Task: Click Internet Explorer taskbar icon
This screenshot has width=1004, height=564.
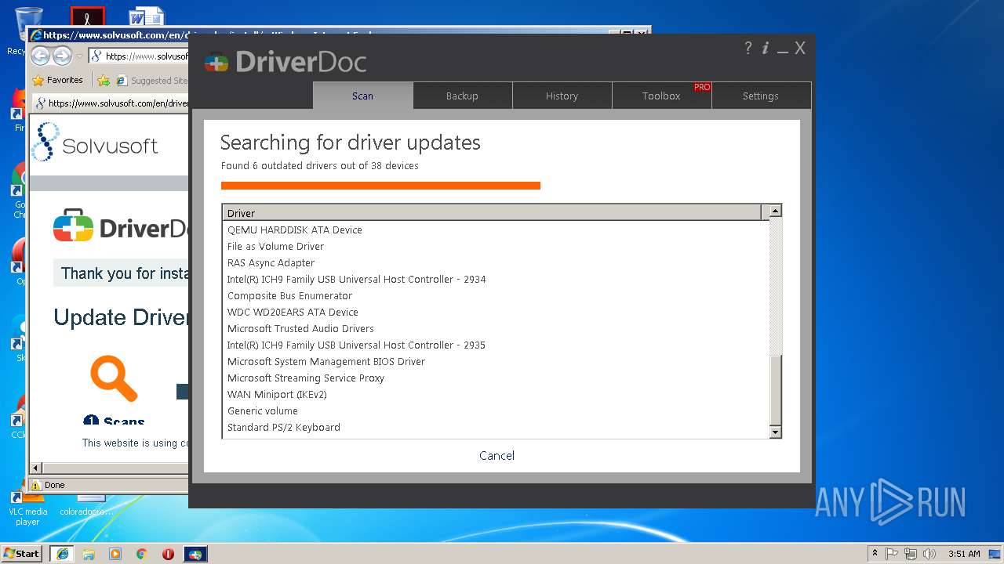Action: point(62,553)
